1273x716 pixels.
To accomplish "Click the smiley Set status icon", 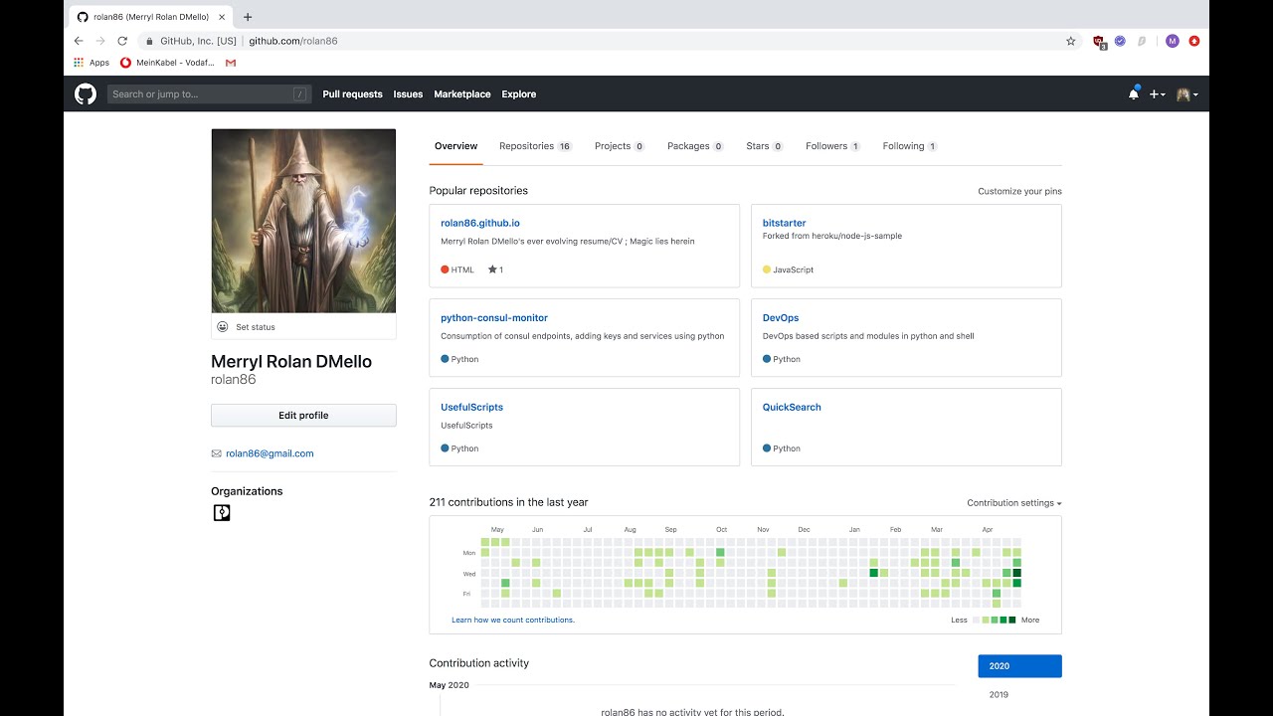I will (222, 327).
